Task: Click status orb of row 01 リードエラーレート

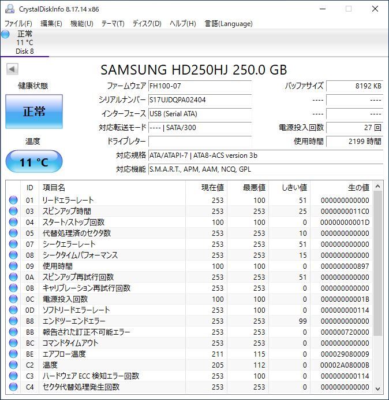Action: pyautogui.click(x=13, y=200)
